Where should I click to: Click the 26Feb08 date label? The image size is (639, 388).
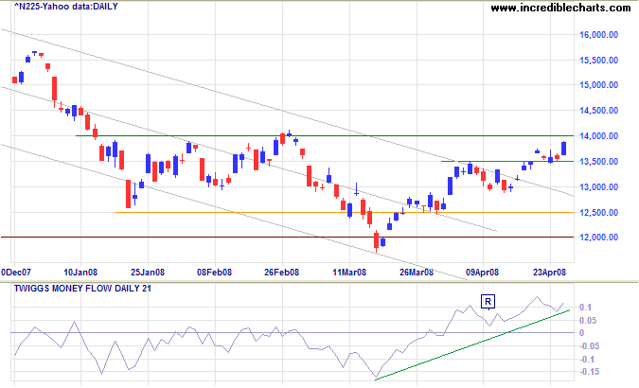click(281, 273)
